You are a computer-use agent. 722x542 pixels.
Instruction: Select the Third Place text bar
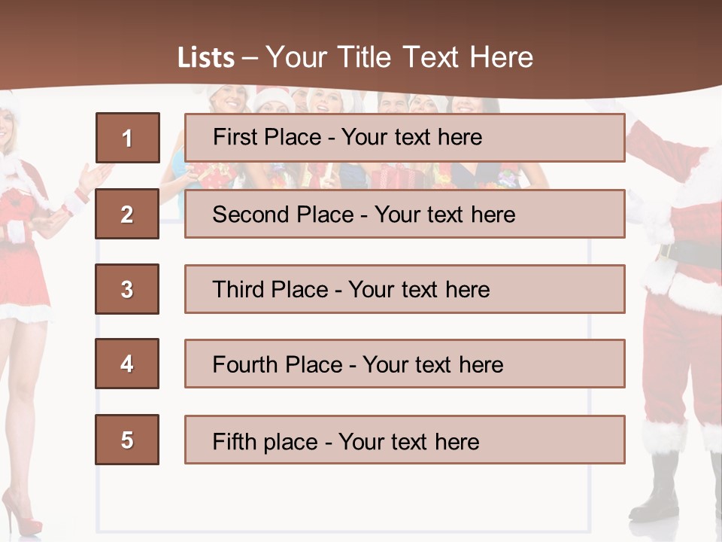[405, 289]
